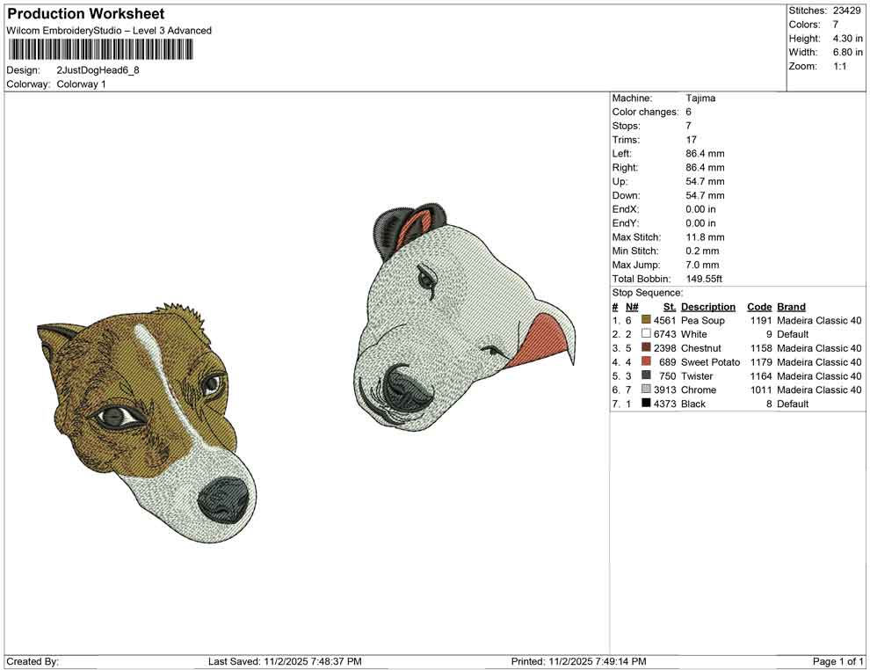Click the black Black thread swatch icon
This screenshot has height=670, width=870.
click(645, 404)
